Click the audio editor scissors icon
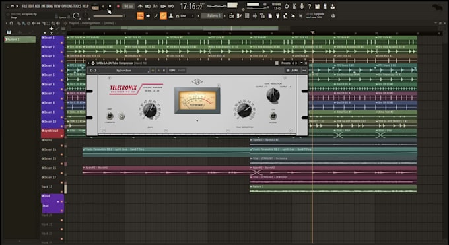The height and width of the screenshot is (245, 449). (x=294, y=7)
